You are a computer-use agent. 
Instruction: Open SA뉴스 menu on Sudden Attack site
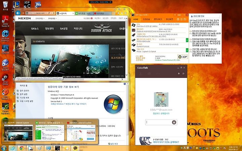pos(35,29)
